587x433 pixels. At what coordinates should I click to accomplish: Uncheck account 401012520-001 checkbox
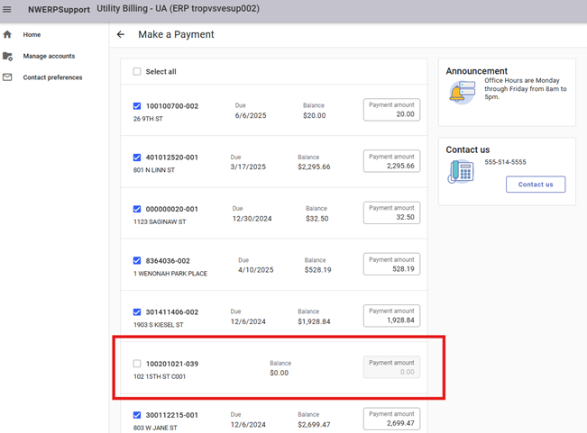click(137, 158)
